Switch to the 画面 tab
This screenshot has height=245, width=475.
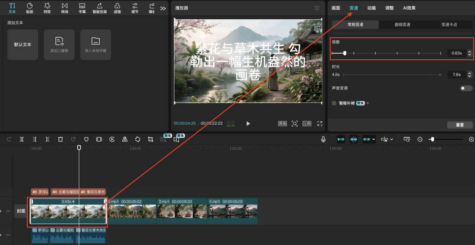tap(336, 8)
